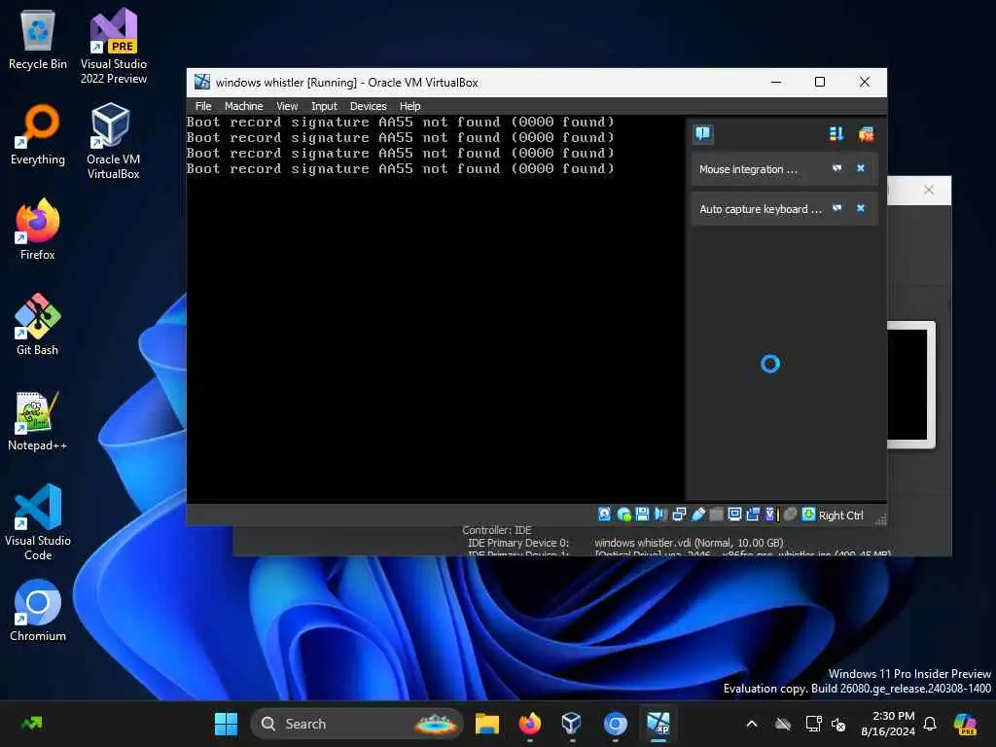Open the clock showing 2:30 PM 8/16/2024

click(888, 724)
